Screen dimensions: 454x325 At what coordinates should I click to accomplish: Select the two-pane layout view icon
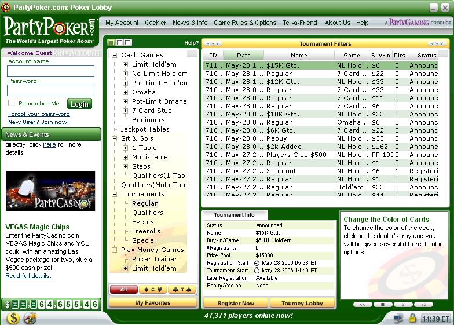[119, 43]
